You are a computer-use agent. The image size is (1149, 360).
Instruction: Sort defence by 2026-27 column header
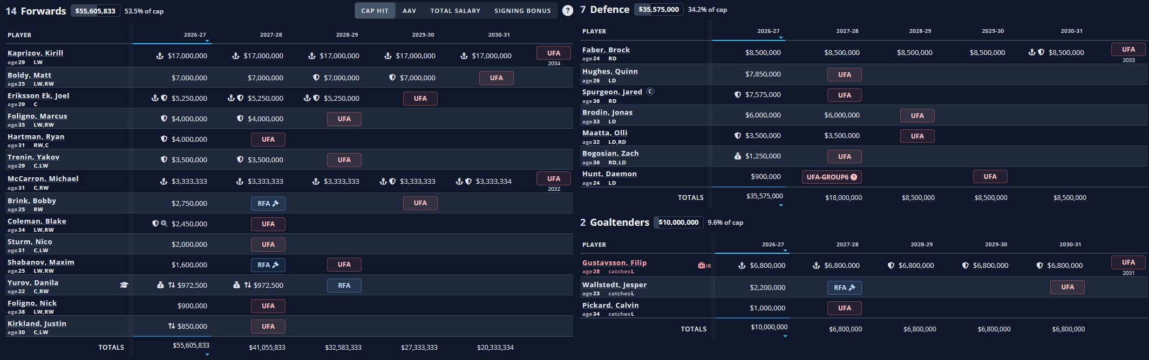[x=769, y=31]
